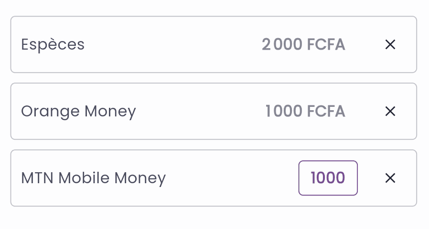Edit the Orange Money amount of 1 000 FCFA

pos(305,112)
